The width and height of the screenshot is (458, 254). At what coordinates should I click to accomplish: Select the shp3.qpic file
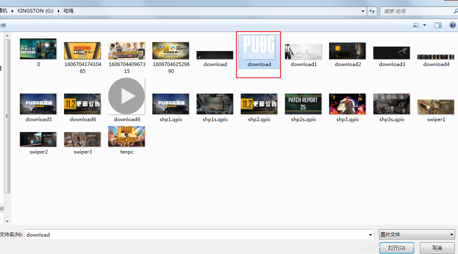(348, 108)
